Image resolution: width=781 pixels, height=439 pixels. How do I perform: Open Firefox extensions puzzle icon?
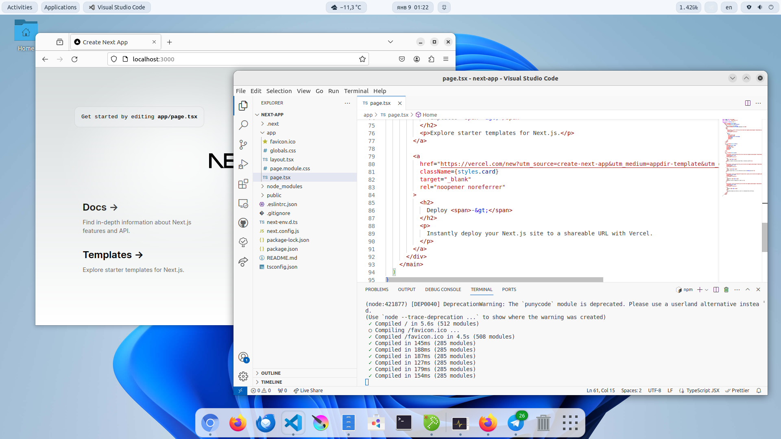pos(431,59)
